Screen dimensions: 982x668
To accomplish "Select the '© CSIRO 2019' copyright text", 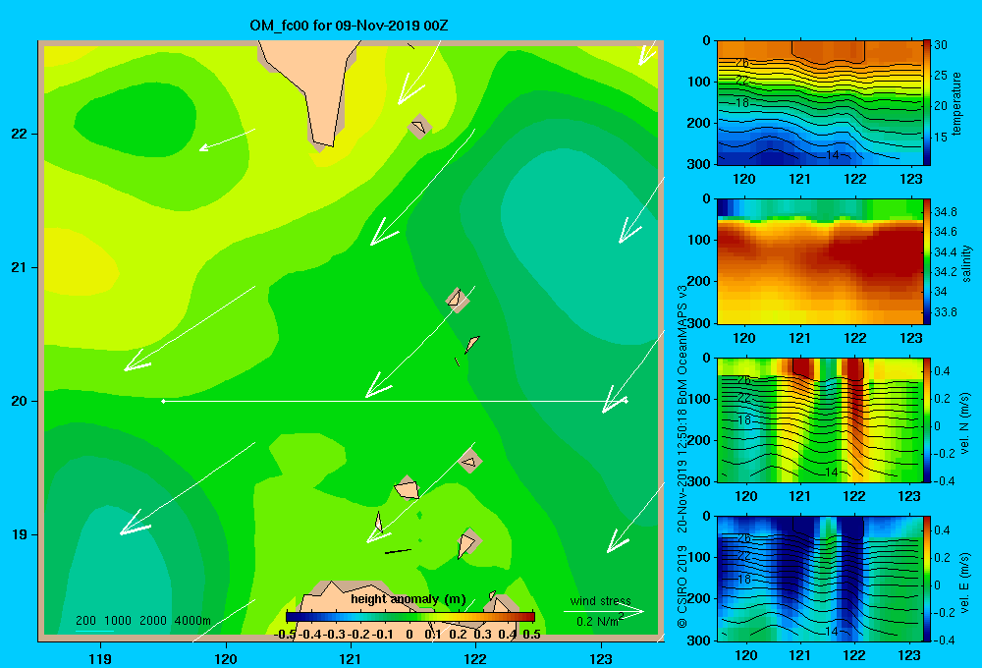I will [682, 586].
